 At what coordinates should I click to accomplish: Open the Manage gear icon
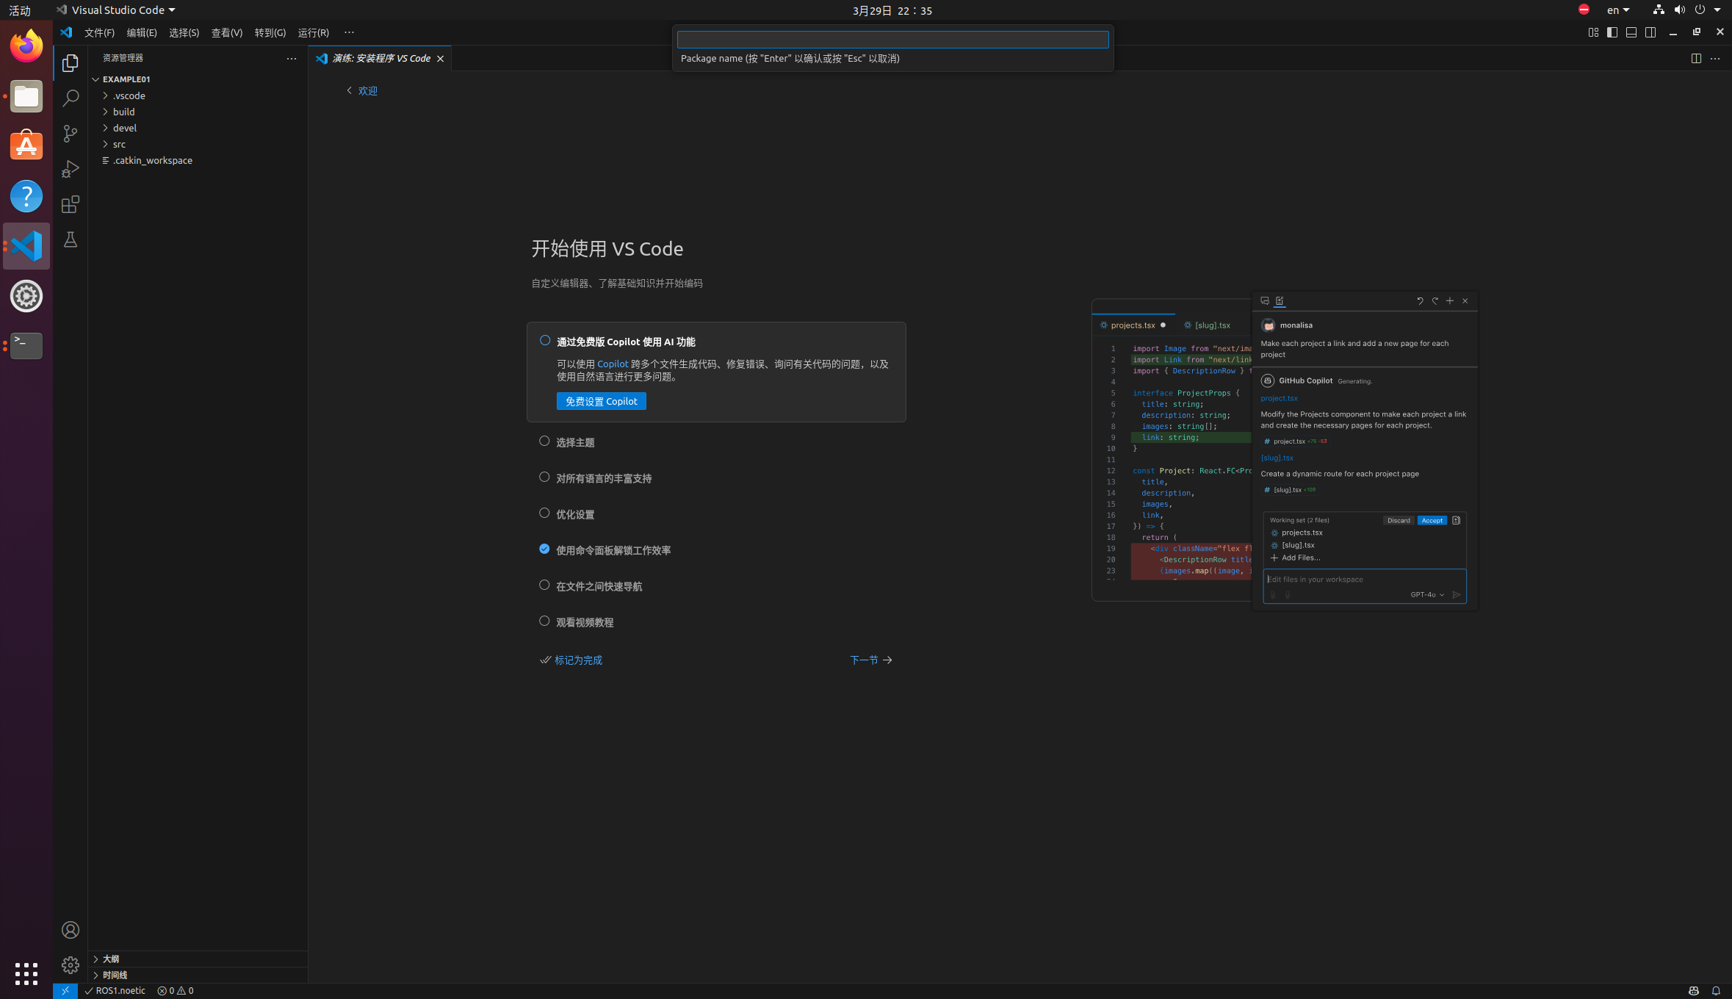[x=71, y=964]
